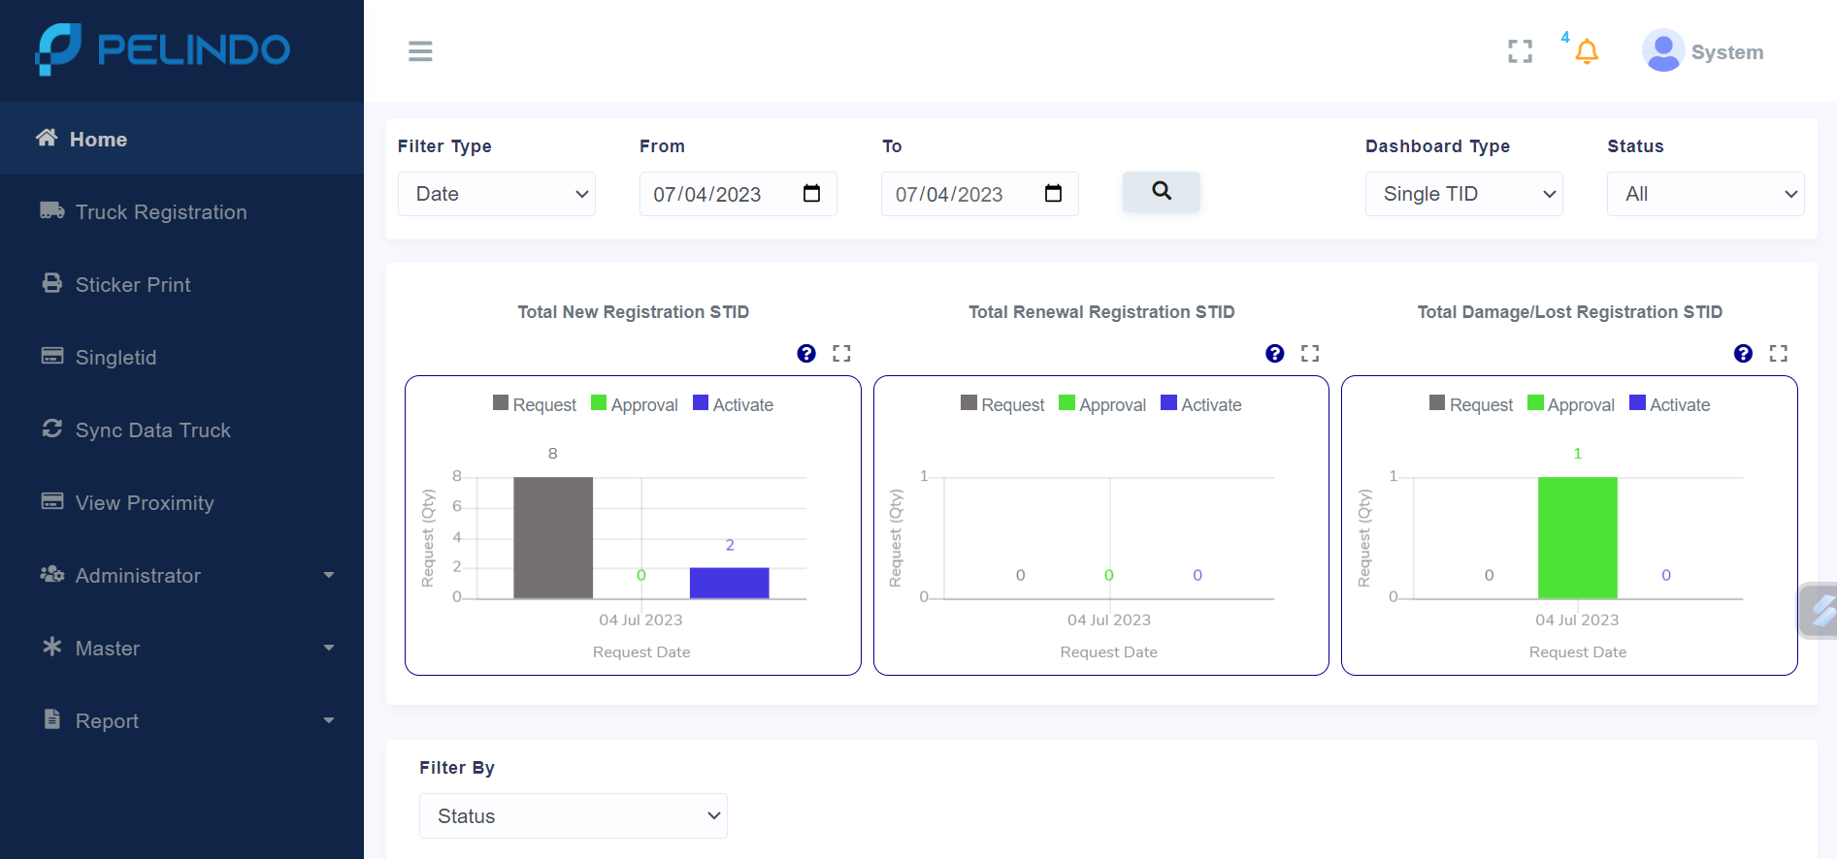This screenshot has height=859, width=1837.
Task: Go to Sticker Print page
Action: [x=133, y=285]
